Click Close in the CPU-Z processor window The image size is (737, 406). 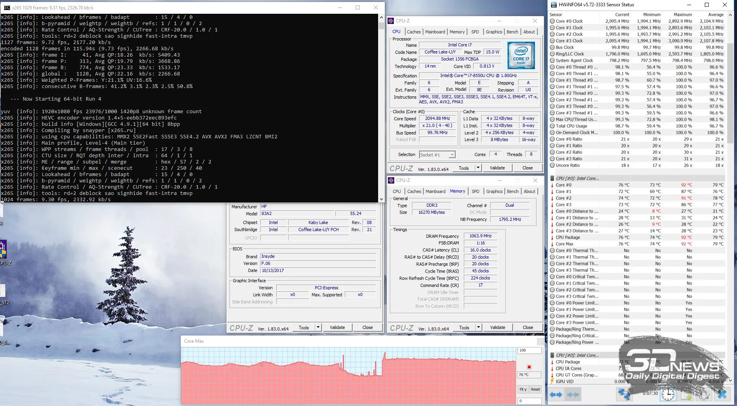click(x=527, y=168)
